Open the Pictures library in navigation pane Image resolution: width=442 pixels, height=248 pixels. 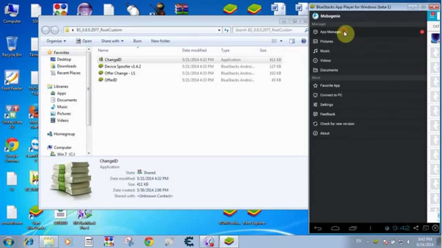(x=64, y=114)
